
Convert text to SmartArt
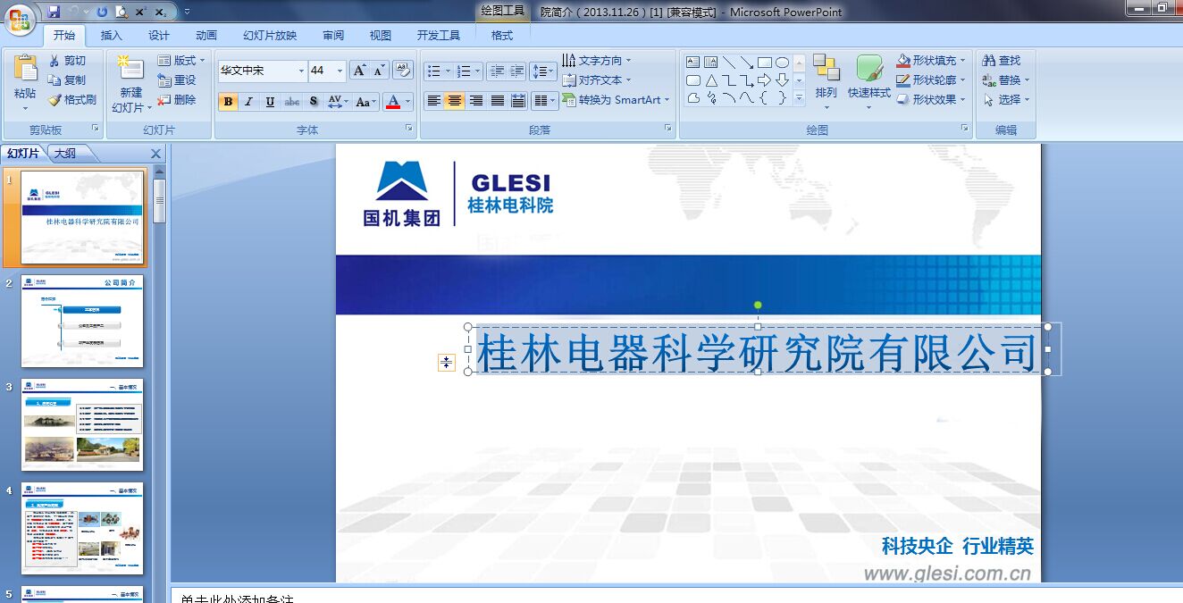point(616,100)
